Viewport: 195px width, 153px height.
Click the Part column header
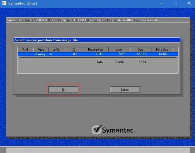[x=25, y=49]
